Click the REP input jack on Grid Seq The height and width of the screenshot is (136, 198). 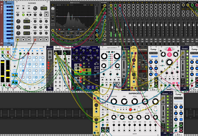click(42, 54)
